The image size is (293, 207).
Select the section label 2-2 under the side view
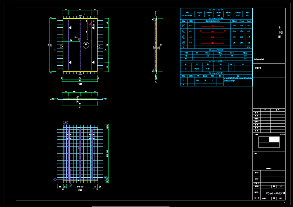click(156, 82)
